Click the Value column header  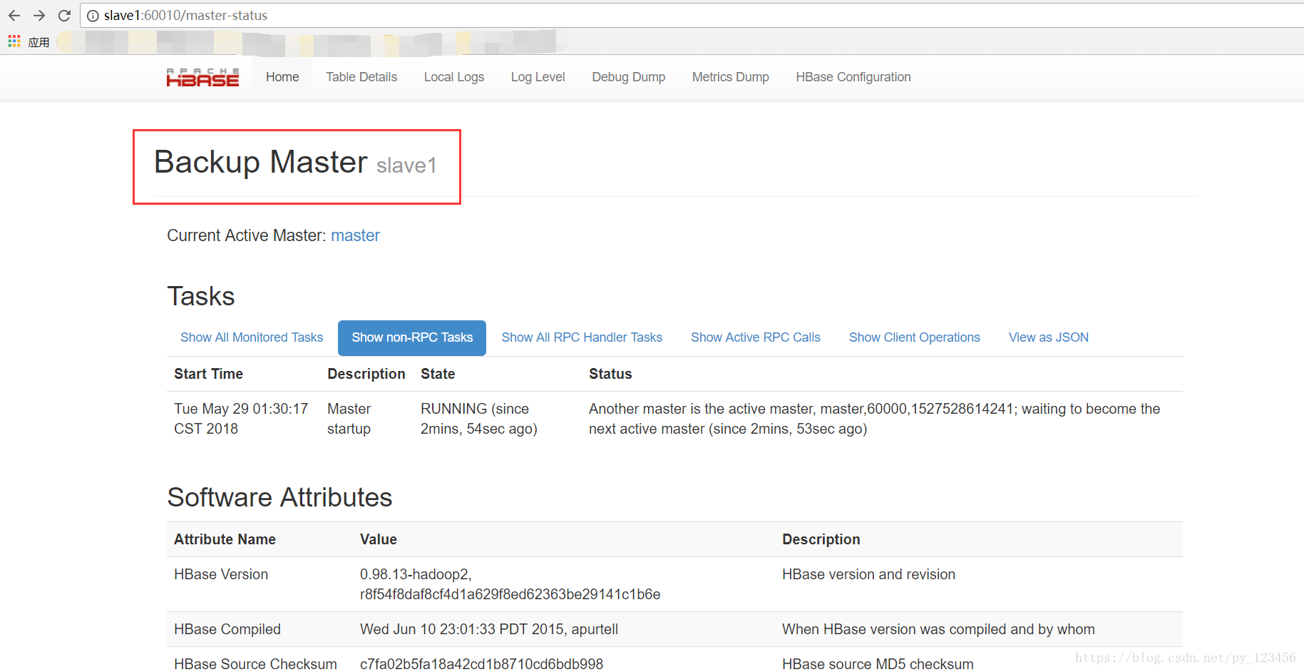[379, 539]
